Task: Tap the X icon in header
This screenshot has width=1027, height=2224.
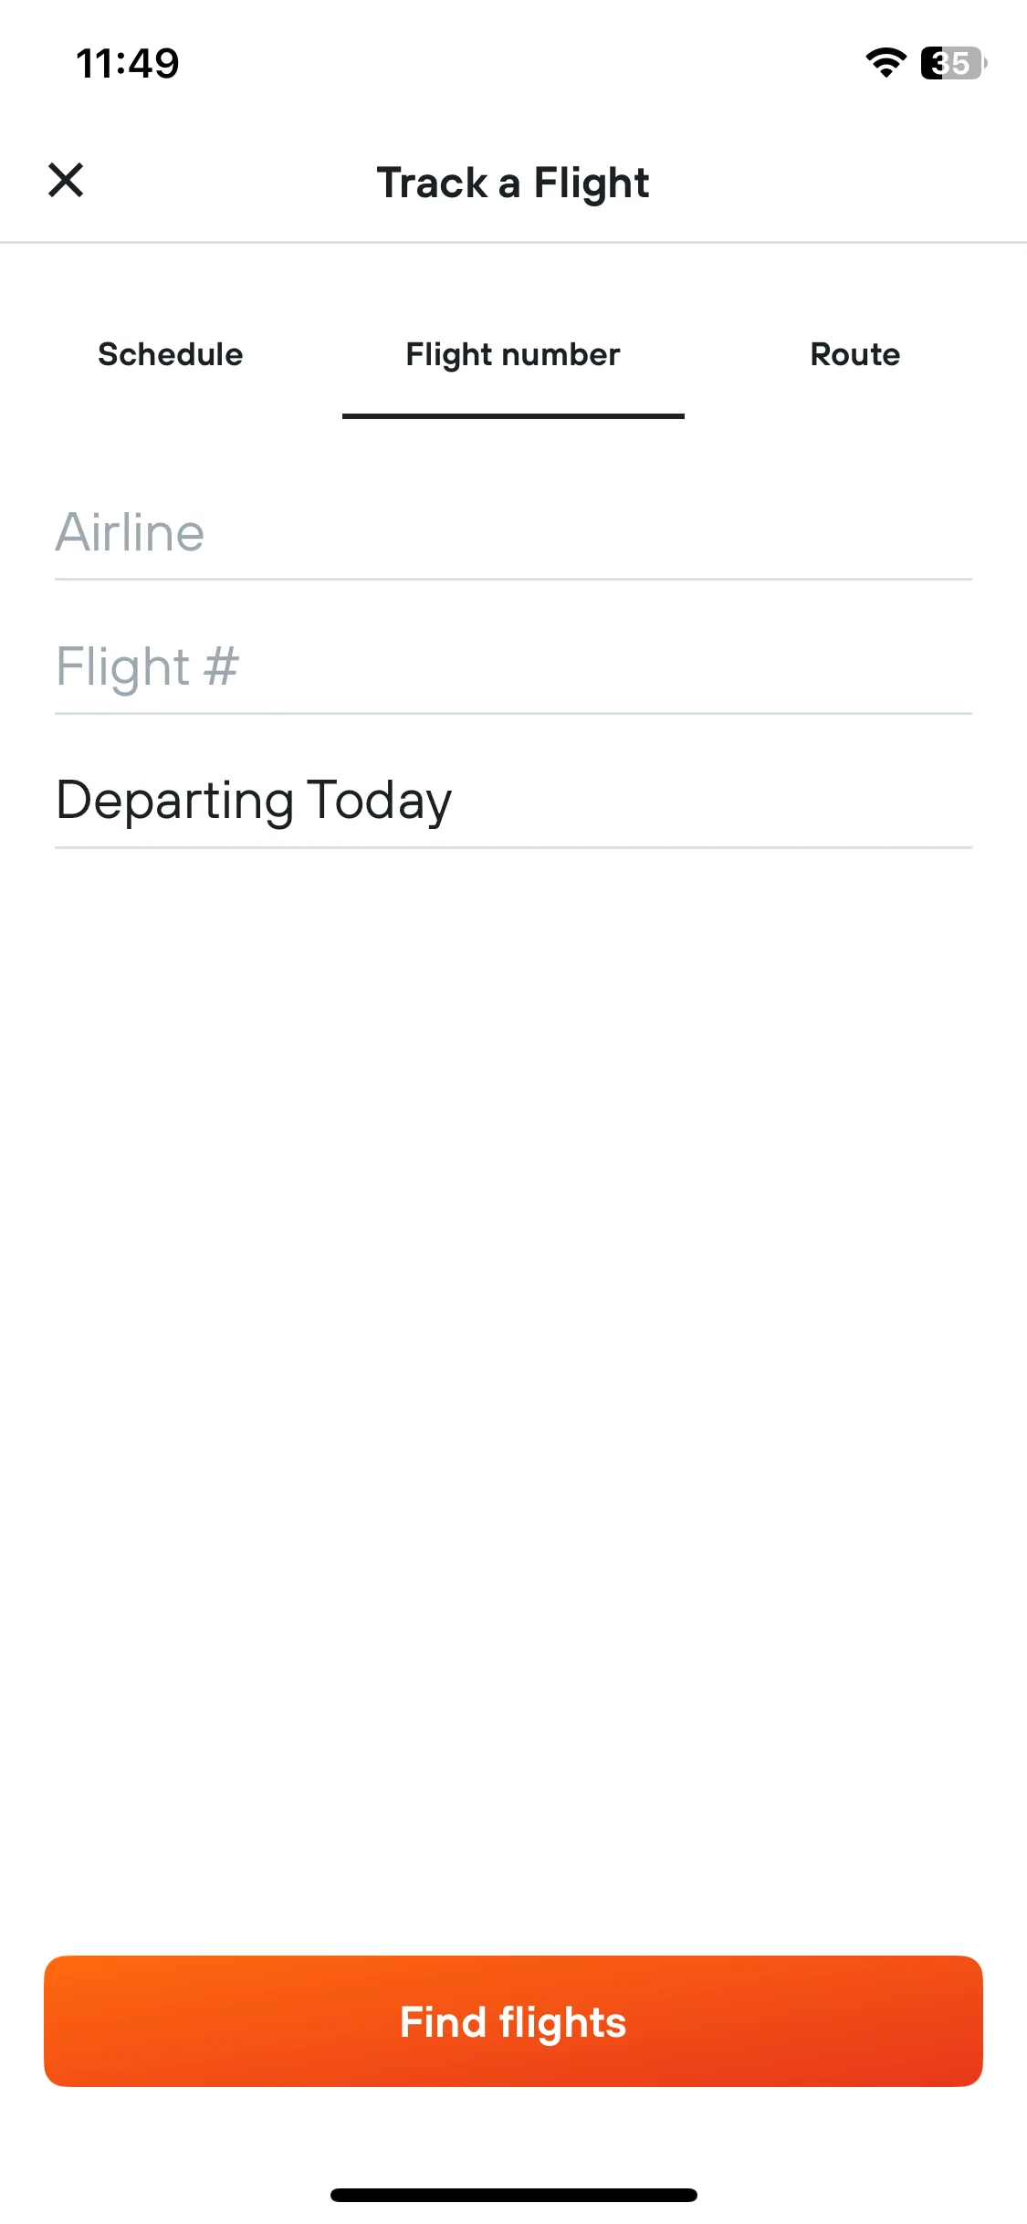Action: tap(66, 180)
